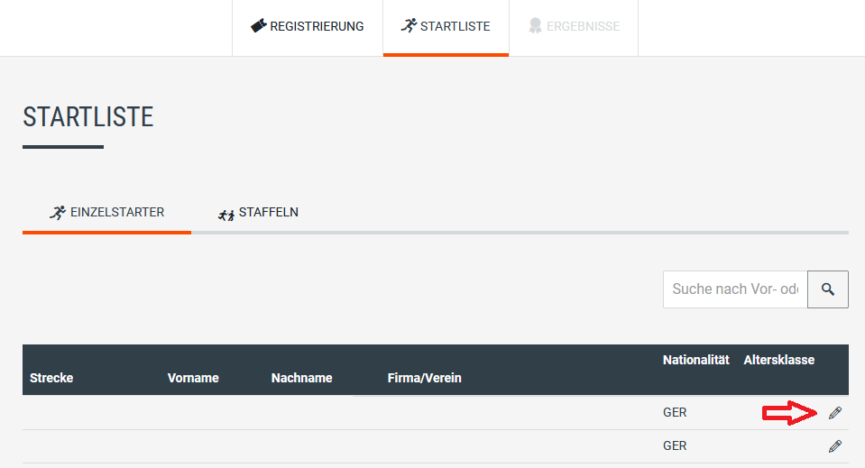Open the Registrierung tab

[308, 27]
